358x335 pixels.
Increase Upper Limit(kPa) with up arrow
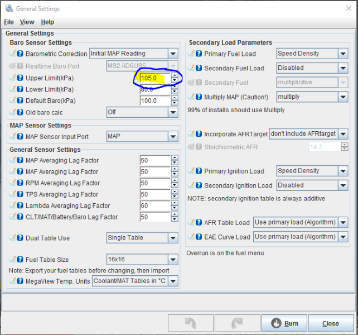[175, 75]
